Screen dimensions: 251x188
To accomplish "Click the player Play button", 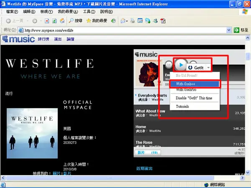I will (x=181, y=65).
